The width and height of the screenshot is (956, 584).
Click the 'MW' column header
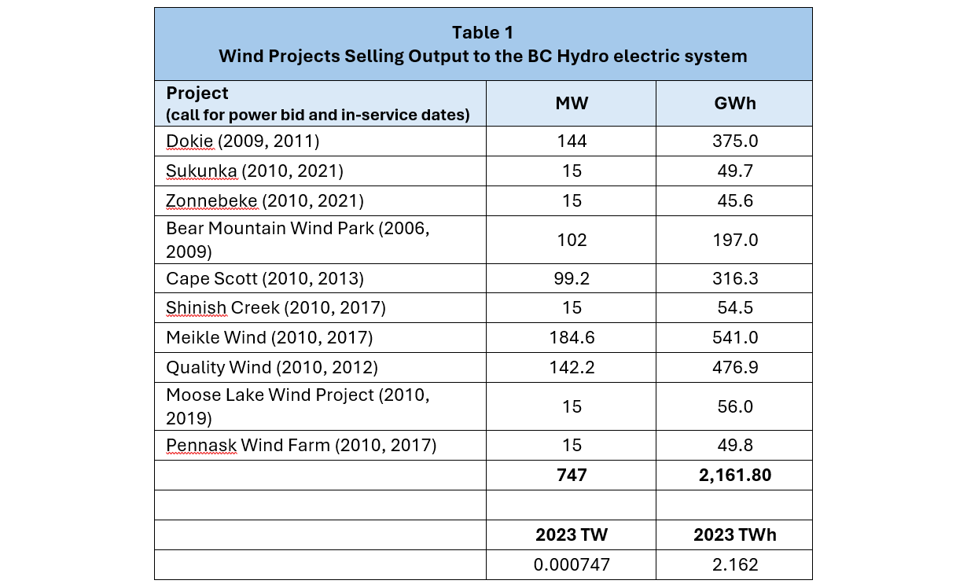pos(572,104)
